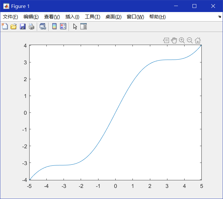This screenshot has width=223, height=199.
Task: Select the Zoom Out magnifier on the axes toolbar
Action: tap(190, 41)
